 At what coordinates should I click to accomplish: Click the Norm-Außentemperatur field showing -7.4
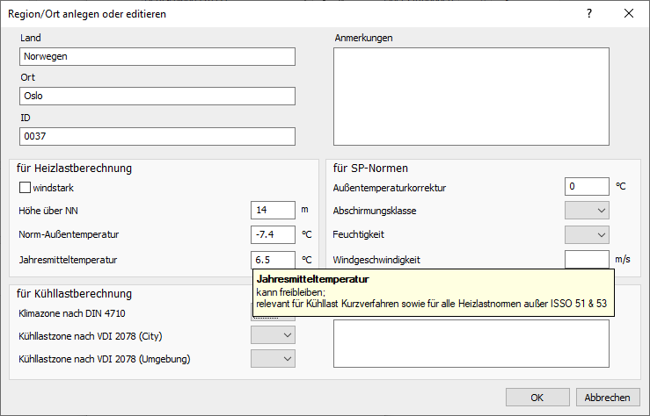pos(273,234)
